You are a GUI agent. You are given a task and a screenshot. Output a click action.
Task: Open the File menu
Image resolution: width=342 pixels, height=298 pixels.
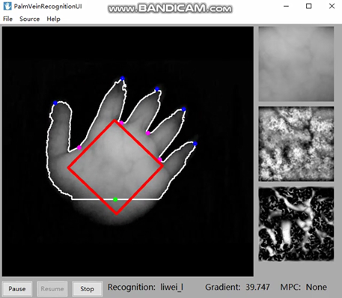(x=7, y=19)
